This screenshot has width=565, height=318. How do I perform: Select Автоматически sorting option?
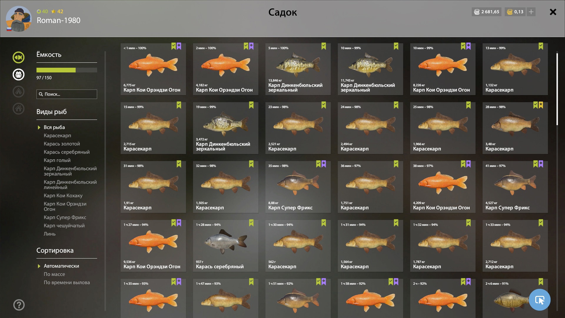point(62,266)
